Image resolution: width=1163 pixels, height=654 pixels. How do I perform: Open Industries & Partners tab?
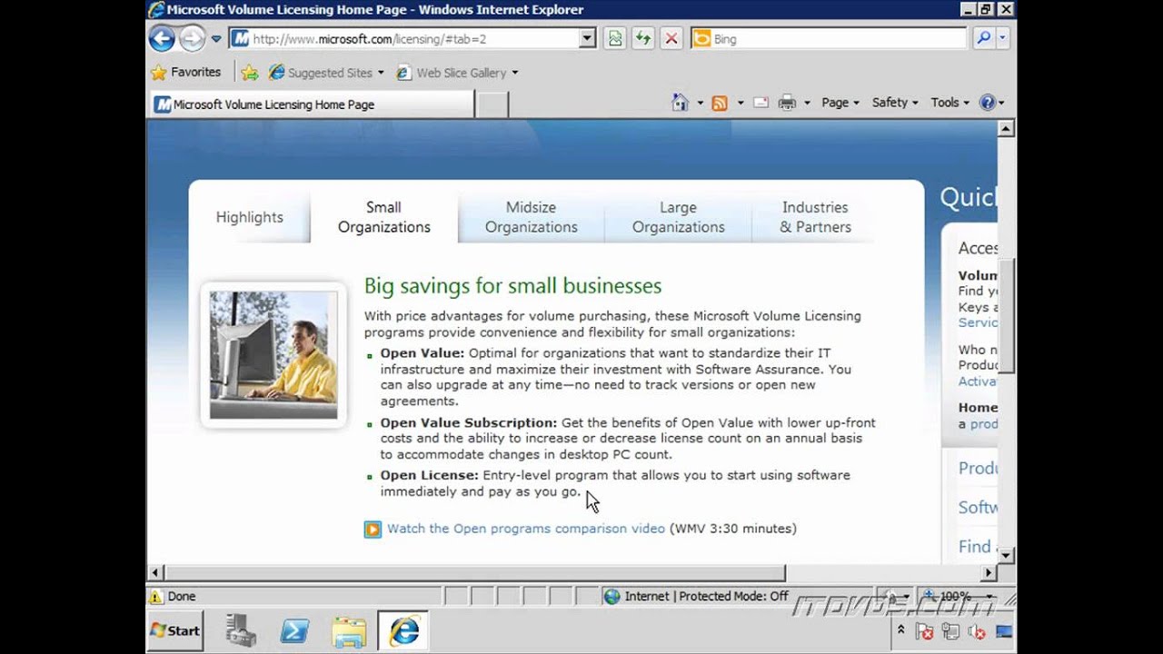coord(815,217)
